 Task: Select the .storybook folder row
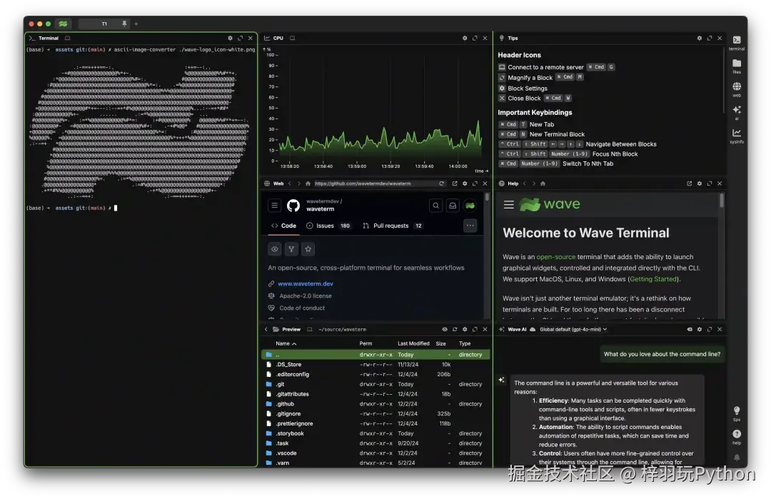pos(376,433)
